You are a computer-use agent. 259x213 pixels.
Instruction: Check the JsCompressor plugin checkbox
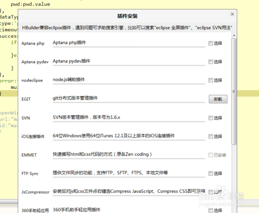coord(210,192)
